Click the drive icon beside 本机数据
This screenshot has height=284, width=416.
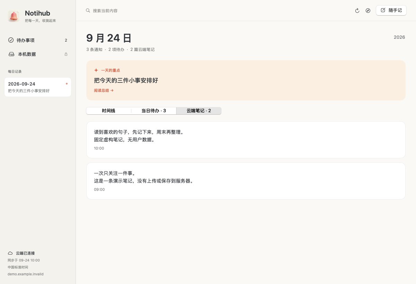[11, 54]
